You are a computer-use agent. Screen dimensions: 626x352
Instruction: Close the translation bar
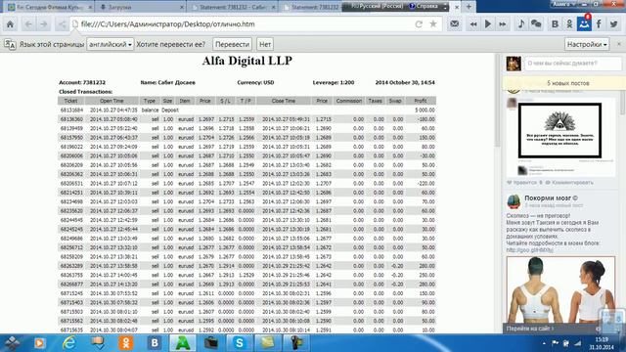tap(619, 44)
